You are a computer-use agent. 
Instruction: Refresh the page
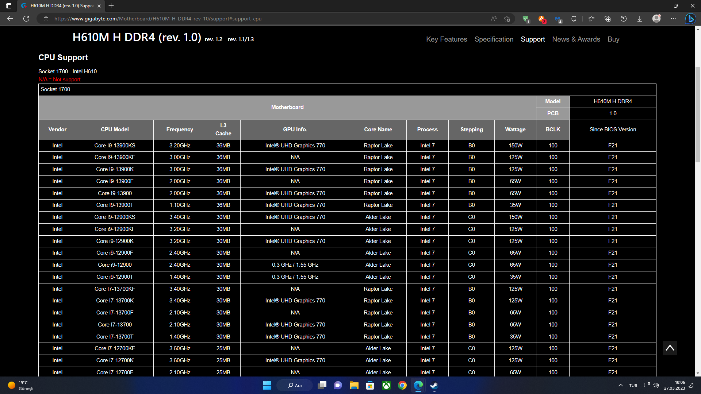(x=26, y=19)
